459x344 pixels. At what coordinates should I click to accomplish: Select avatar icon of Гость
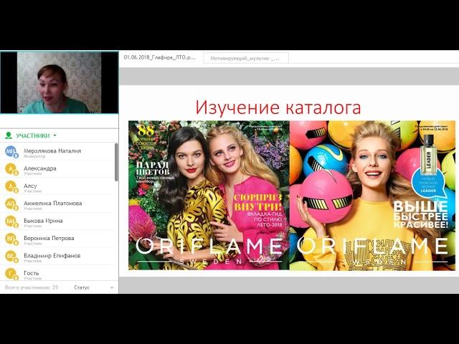click(11, 274)
